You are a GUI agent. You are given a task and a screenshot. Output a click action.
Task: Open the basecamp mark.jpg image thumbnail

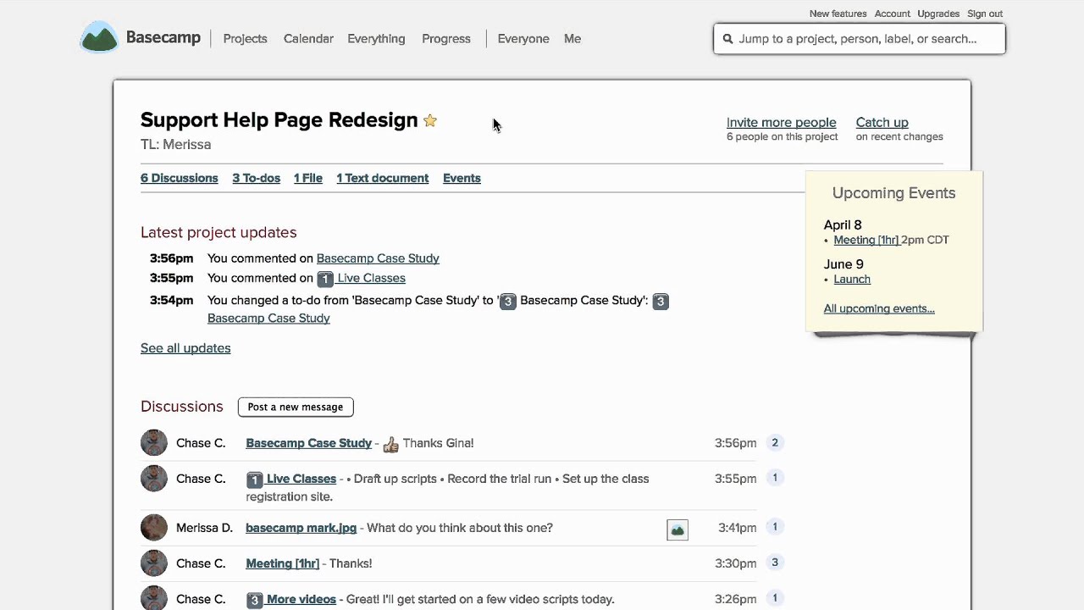point(677,530)
